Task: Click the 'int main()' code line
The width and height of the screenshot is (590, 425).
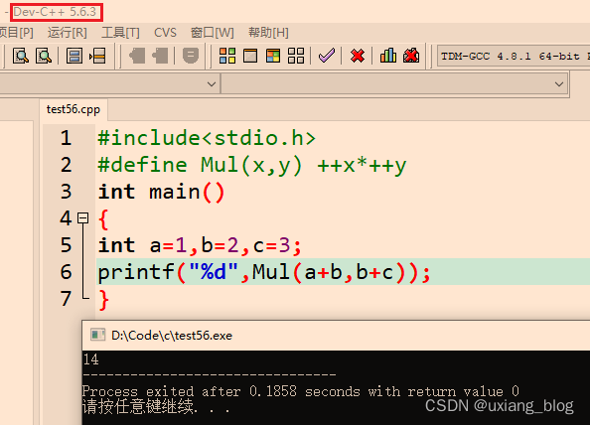Action: pos(161,192)
